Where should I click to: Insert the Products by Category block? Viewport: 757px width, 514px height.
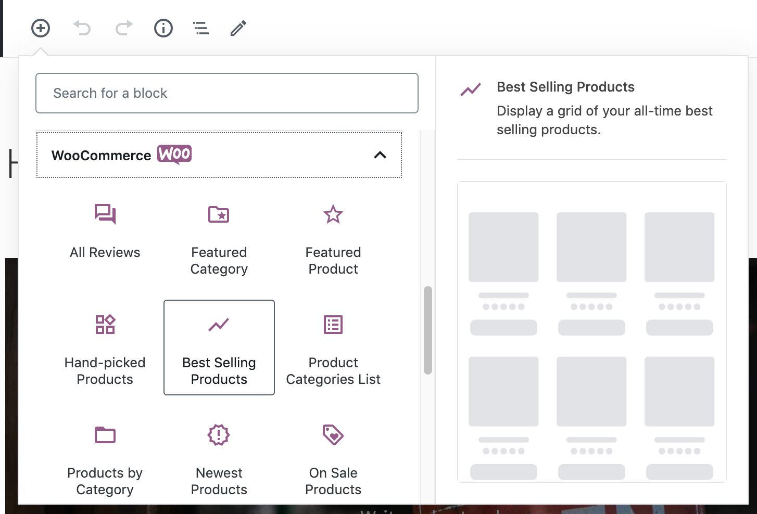coord(105,458)
